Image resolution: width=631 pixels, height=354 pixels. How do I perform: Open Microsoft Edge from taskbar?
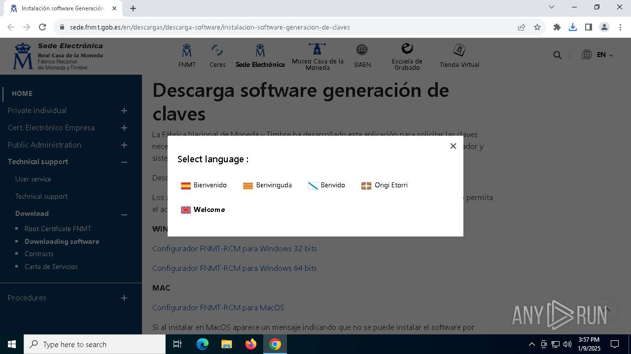203,344
